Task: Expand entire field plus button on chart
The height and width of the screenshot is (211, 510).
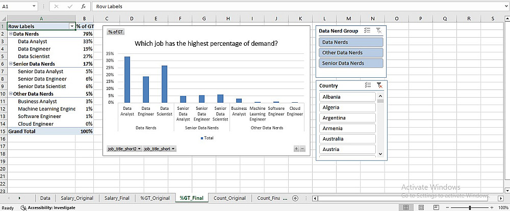Action: click(296, 148)
